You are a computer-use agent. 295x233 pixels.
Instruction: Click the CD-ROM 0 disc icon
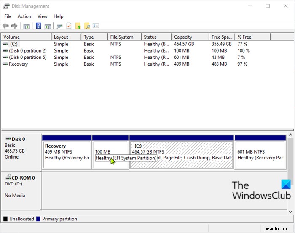pyautogui.click(x=8, y=177)
